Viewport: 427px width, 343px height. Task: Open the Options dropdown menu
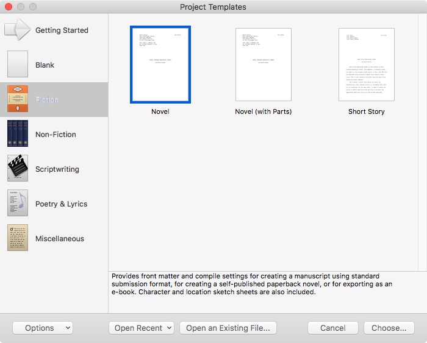pyautogui.click(x=42, y=328)
